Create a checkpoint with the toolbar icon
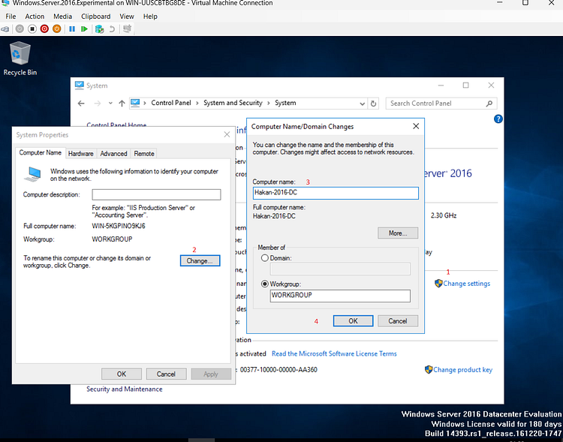This screenshot has width=563, height=442. click(99, 29)
